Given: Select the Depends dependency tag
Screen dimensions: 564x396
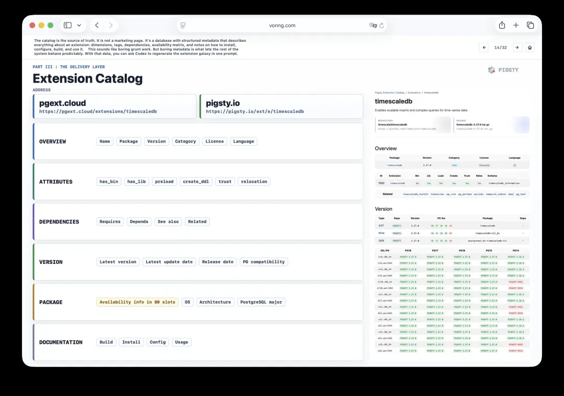Looking at the screenshot, I should point(139,222).
